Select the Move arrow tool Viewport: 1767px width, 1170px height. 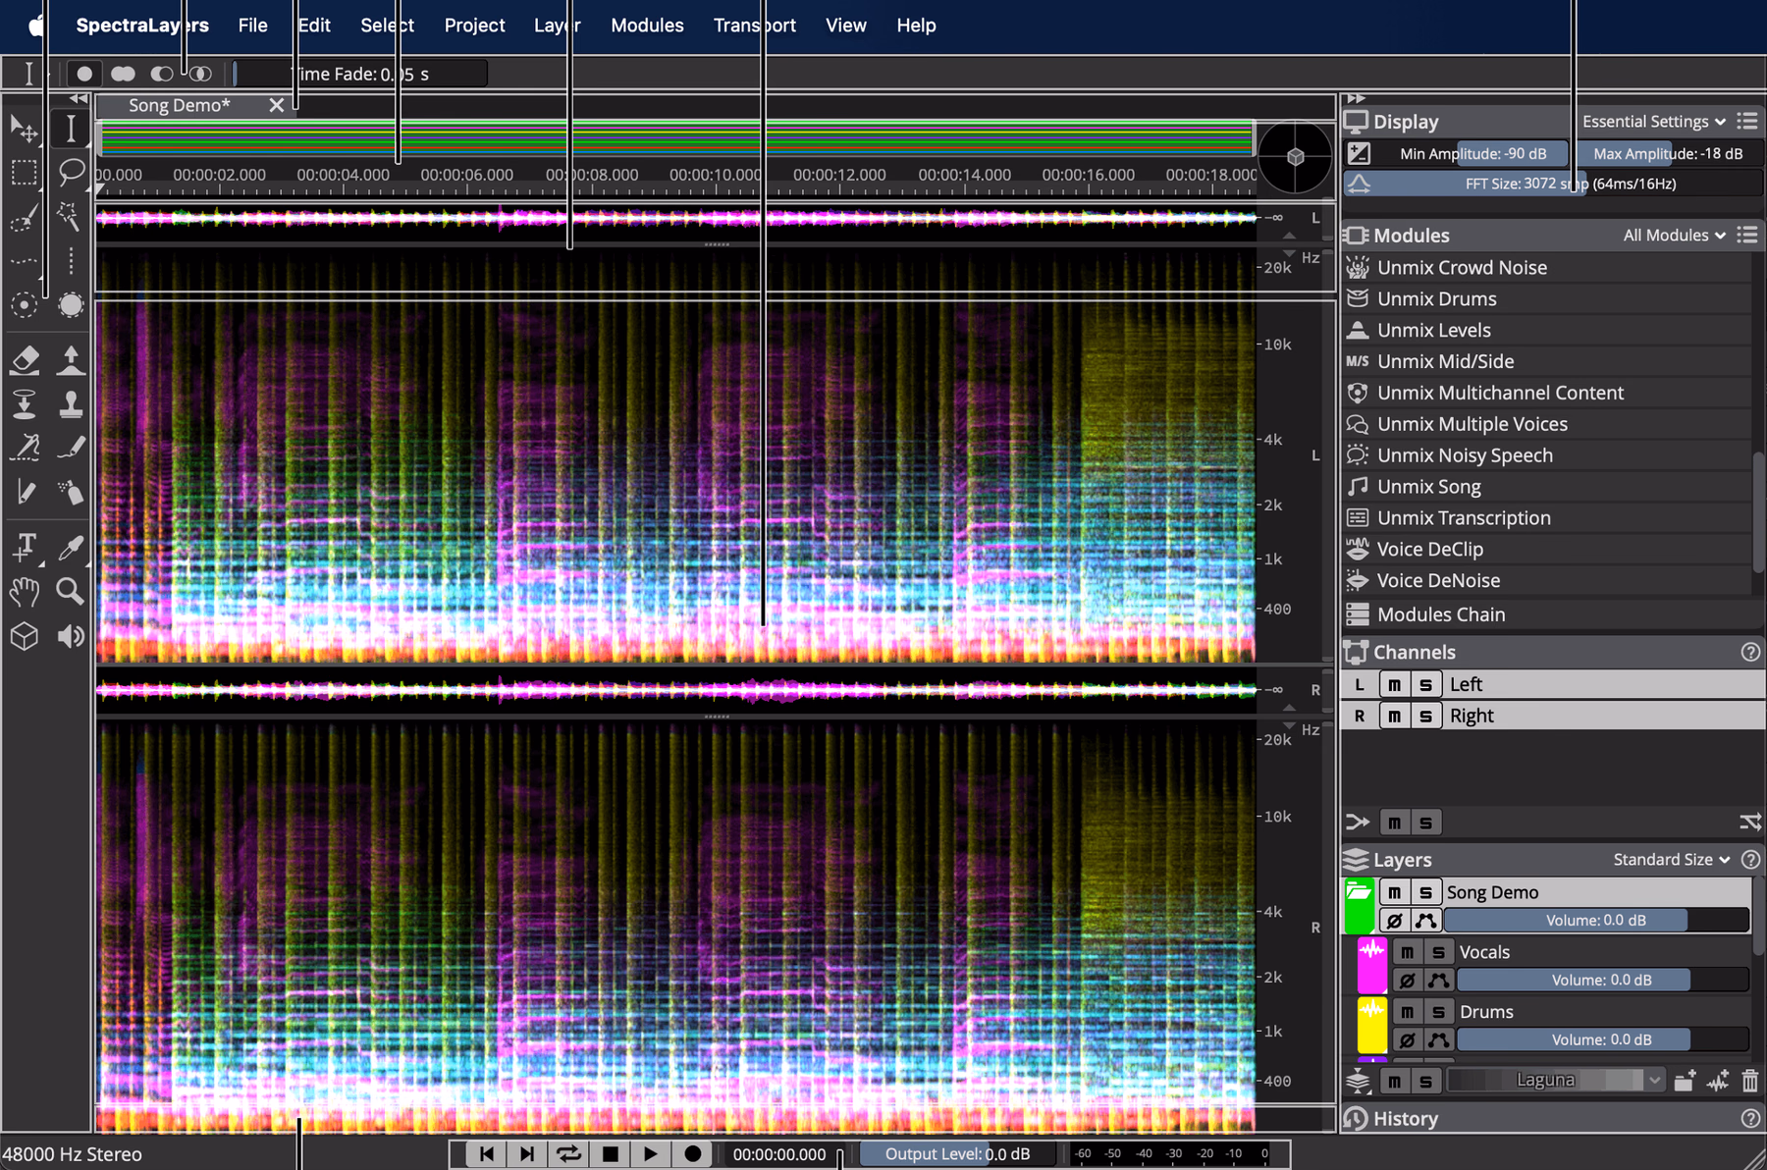[25, 128]
